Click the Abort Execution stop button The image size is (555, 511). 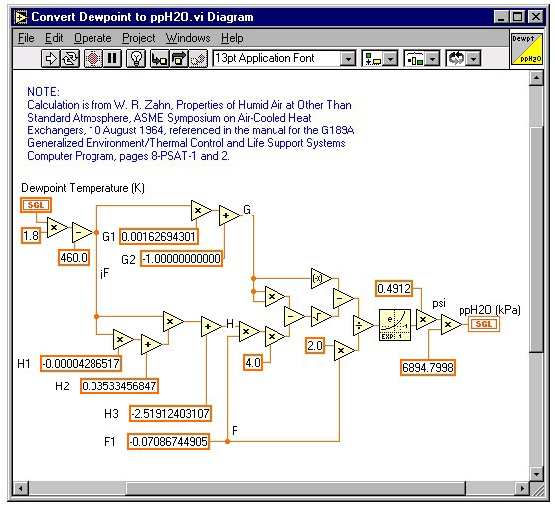[93, 58]
